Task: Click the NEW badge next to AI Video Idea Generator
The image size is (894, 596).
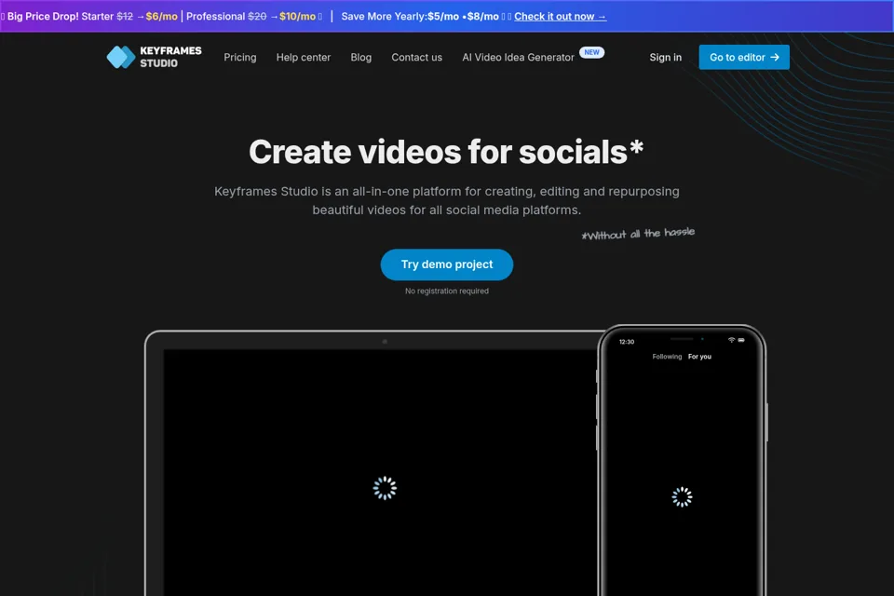Action: [x=592, y=52]
